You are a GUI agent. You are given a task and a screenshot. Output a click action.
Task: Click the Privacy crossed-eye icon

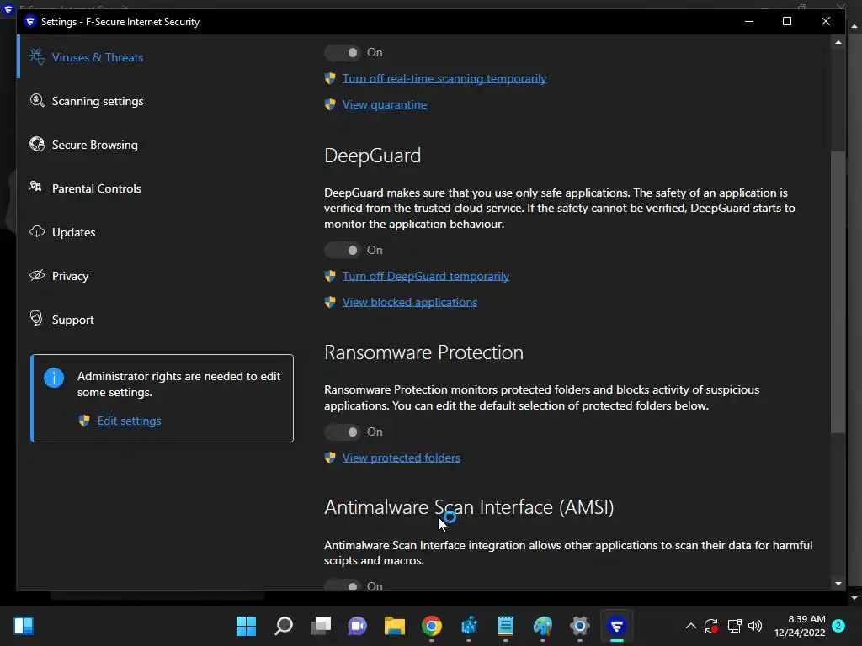(37, 275)
